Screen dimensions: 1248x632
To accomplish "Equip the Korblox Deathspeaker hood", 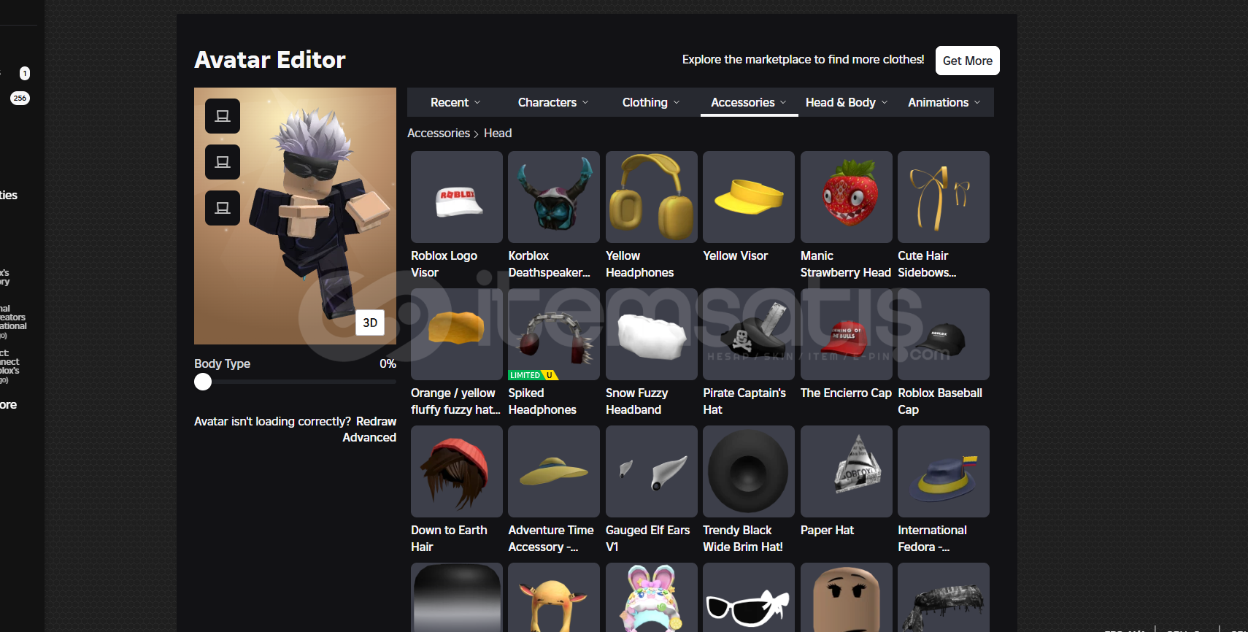I will coord(554,197).
